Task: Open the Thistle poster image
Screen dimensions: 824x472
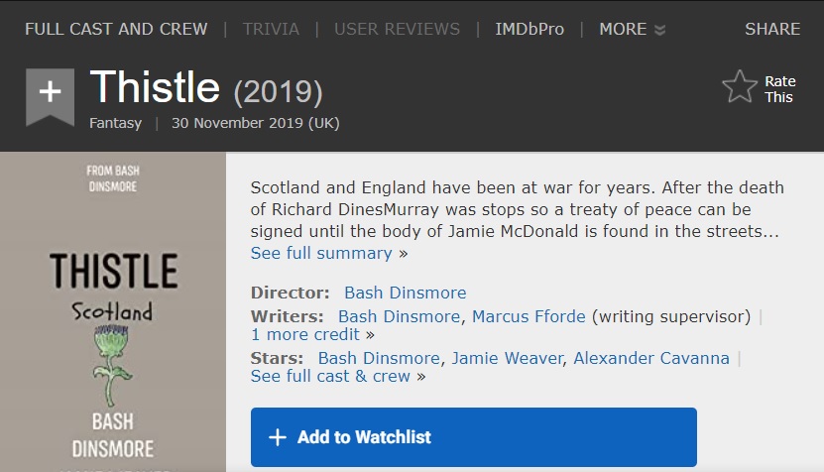Action: [x=113, y=312]
